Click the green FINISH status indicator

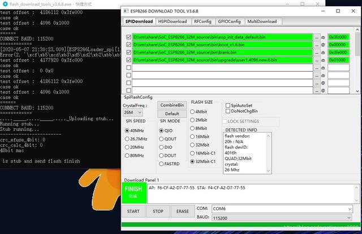point(134,193)
